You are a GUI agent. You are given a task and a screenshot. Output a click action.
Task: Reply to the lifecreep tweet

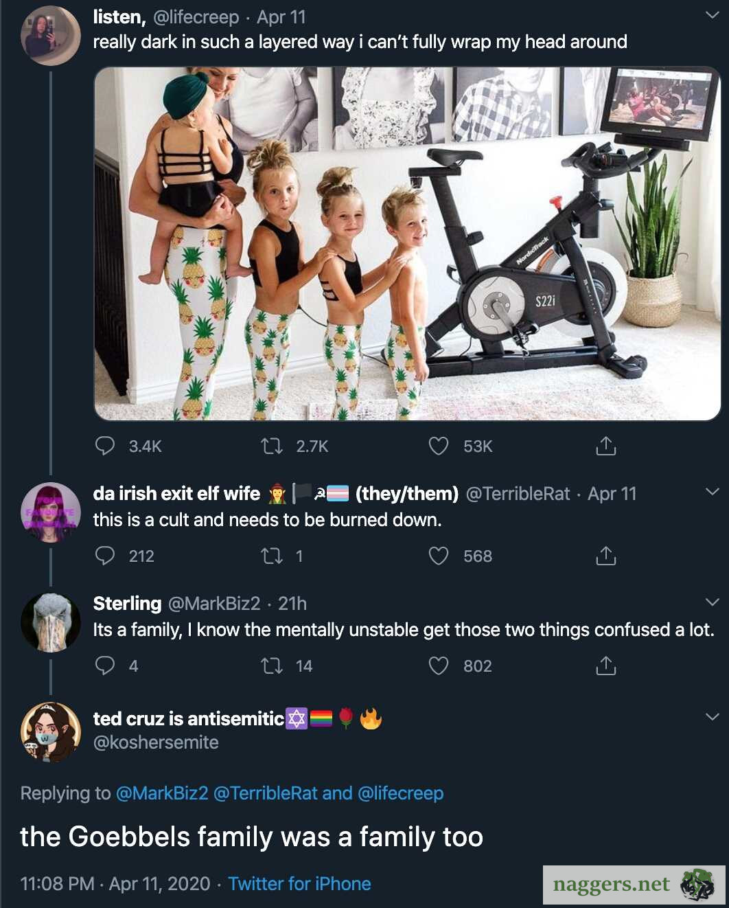click(105, 446)
